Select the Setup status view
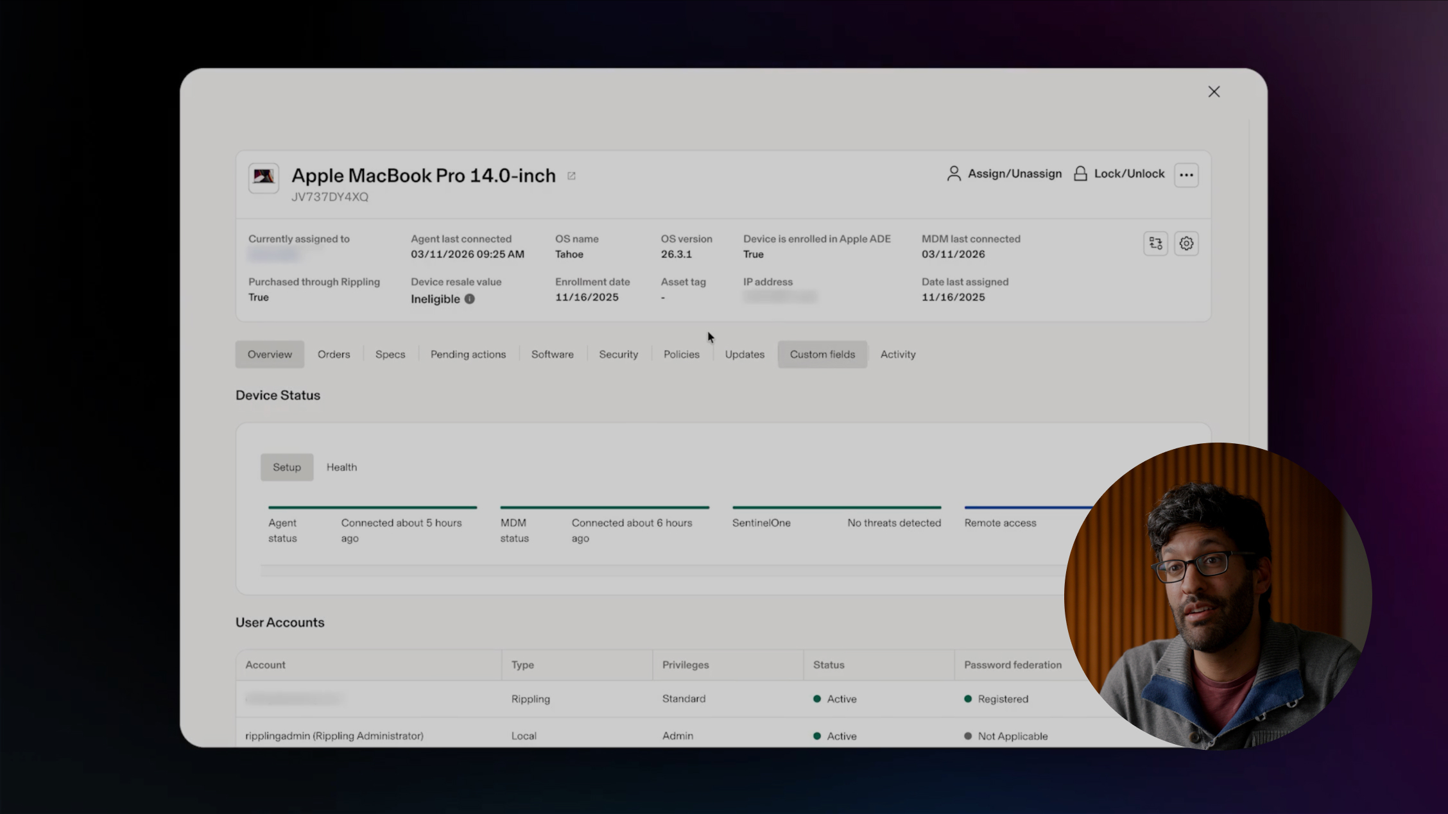This screenshot has height=814, width=1448. [287, 467]
